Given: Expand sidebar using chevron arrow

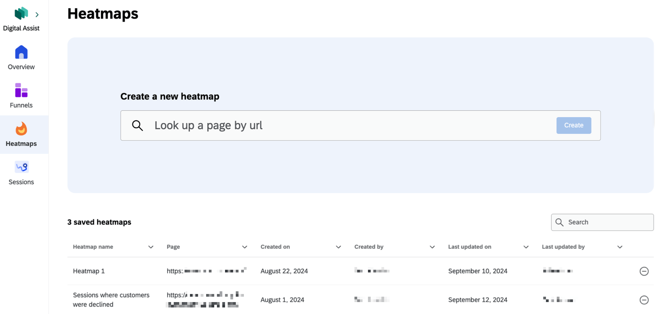Looking at the screenshot, I should [x=37, y=15].
